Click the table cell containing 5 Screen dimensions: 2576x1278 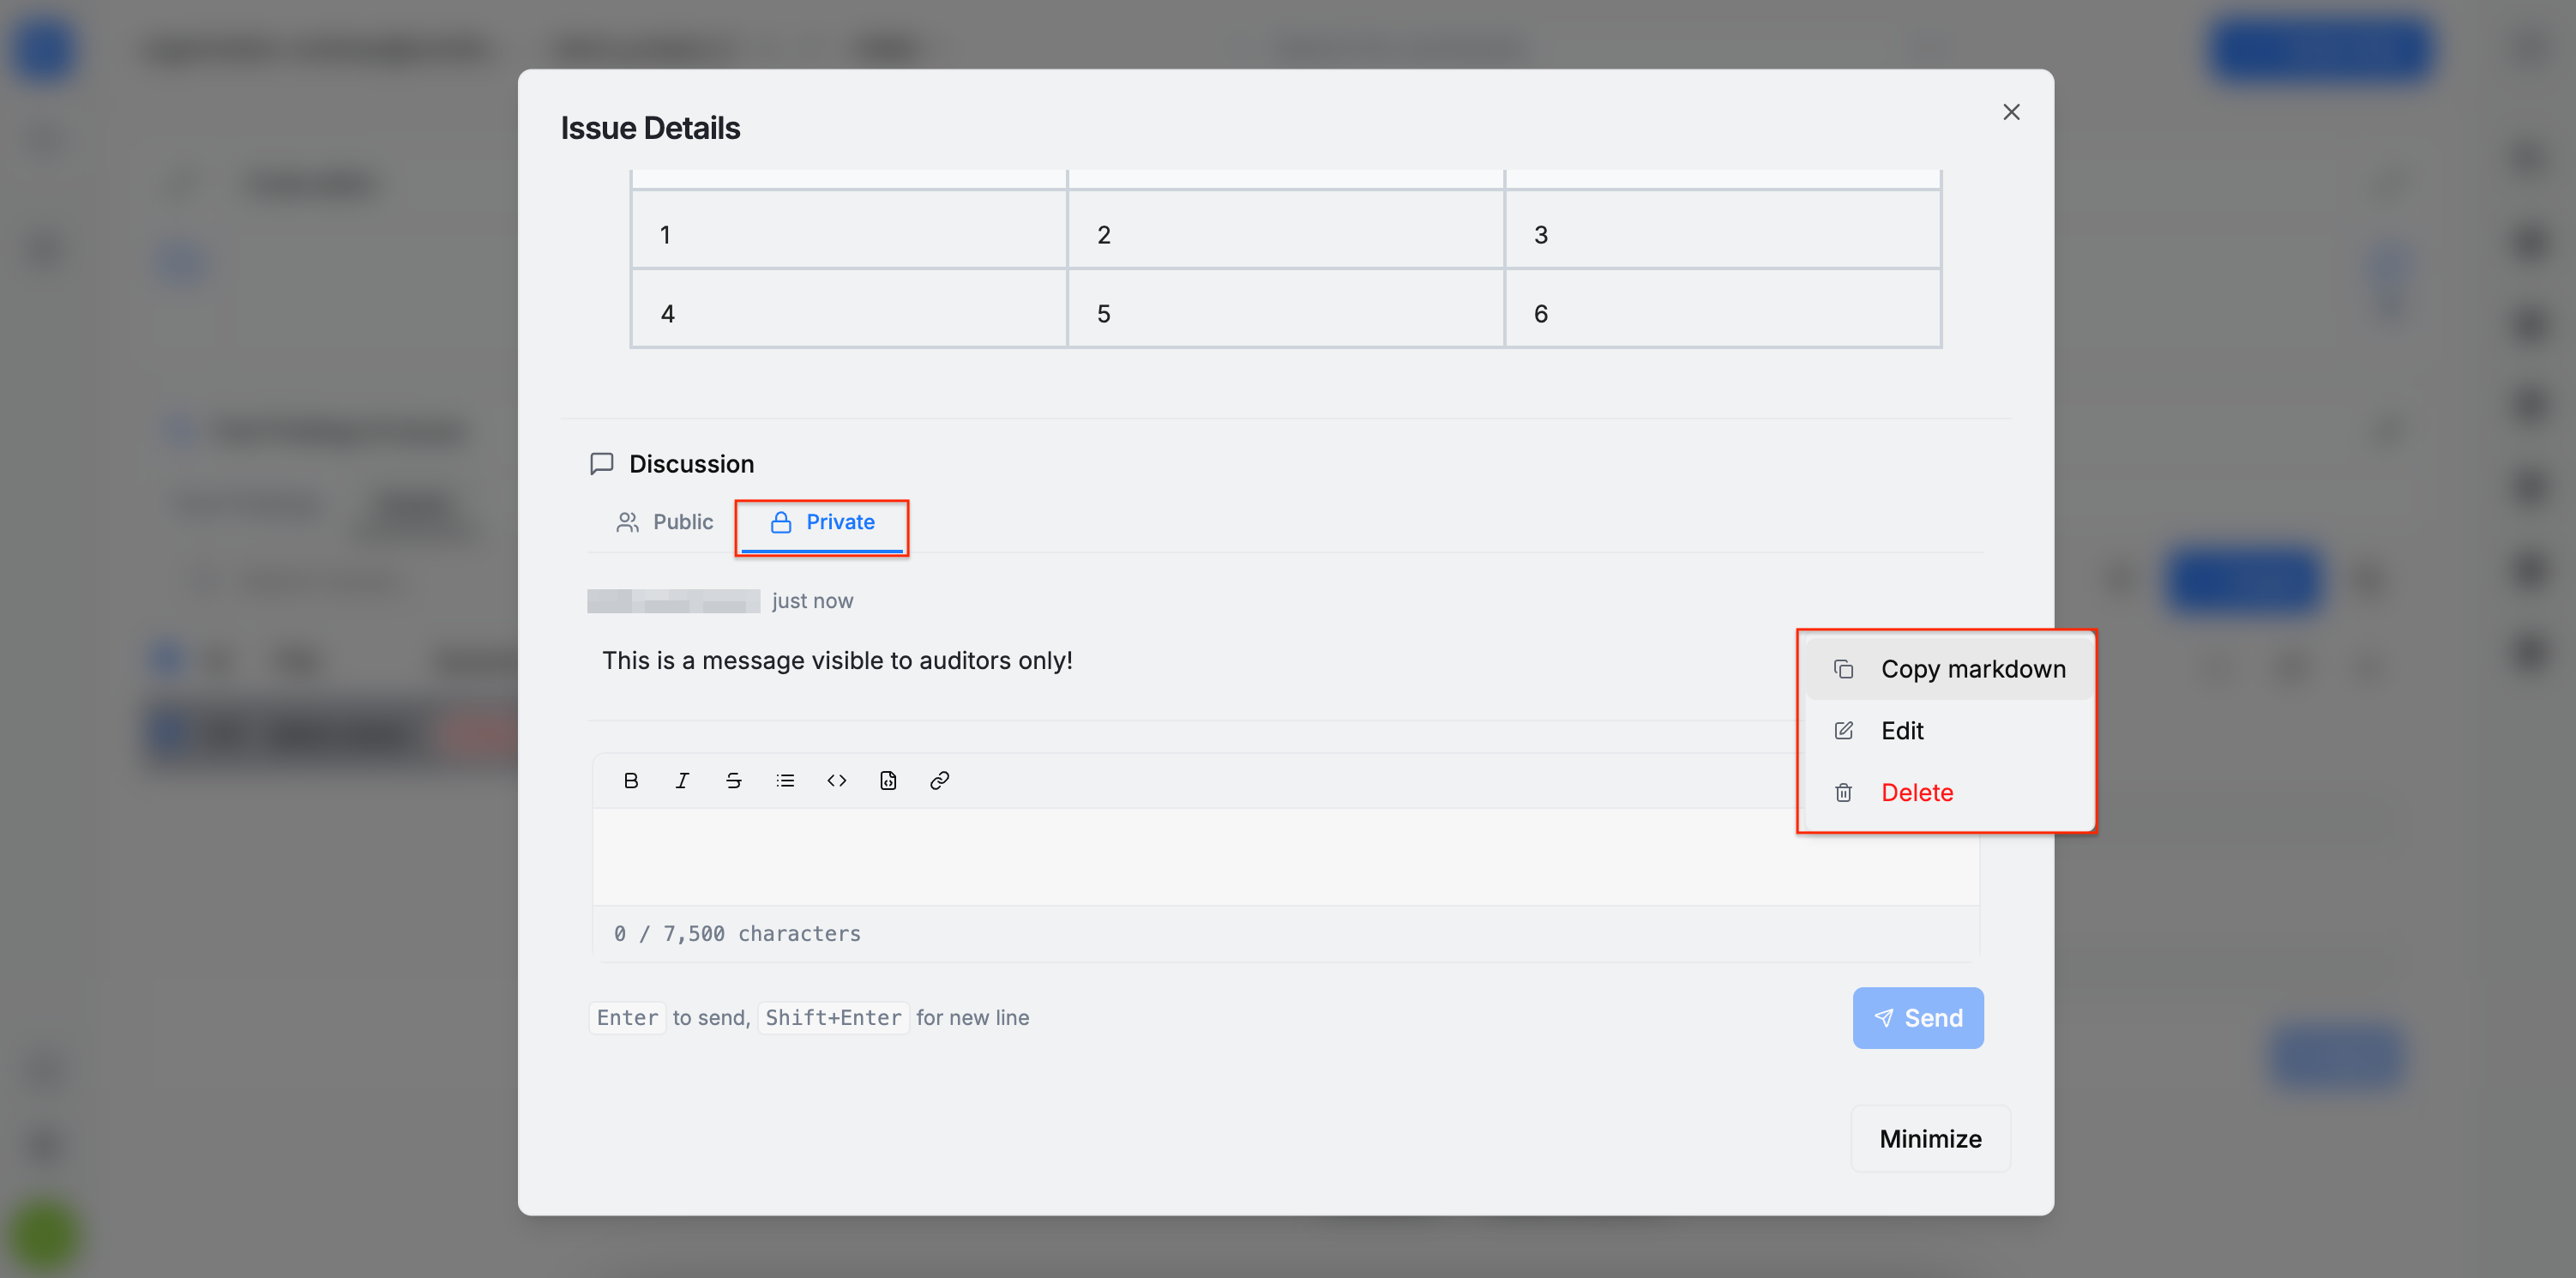point(1284,313)
